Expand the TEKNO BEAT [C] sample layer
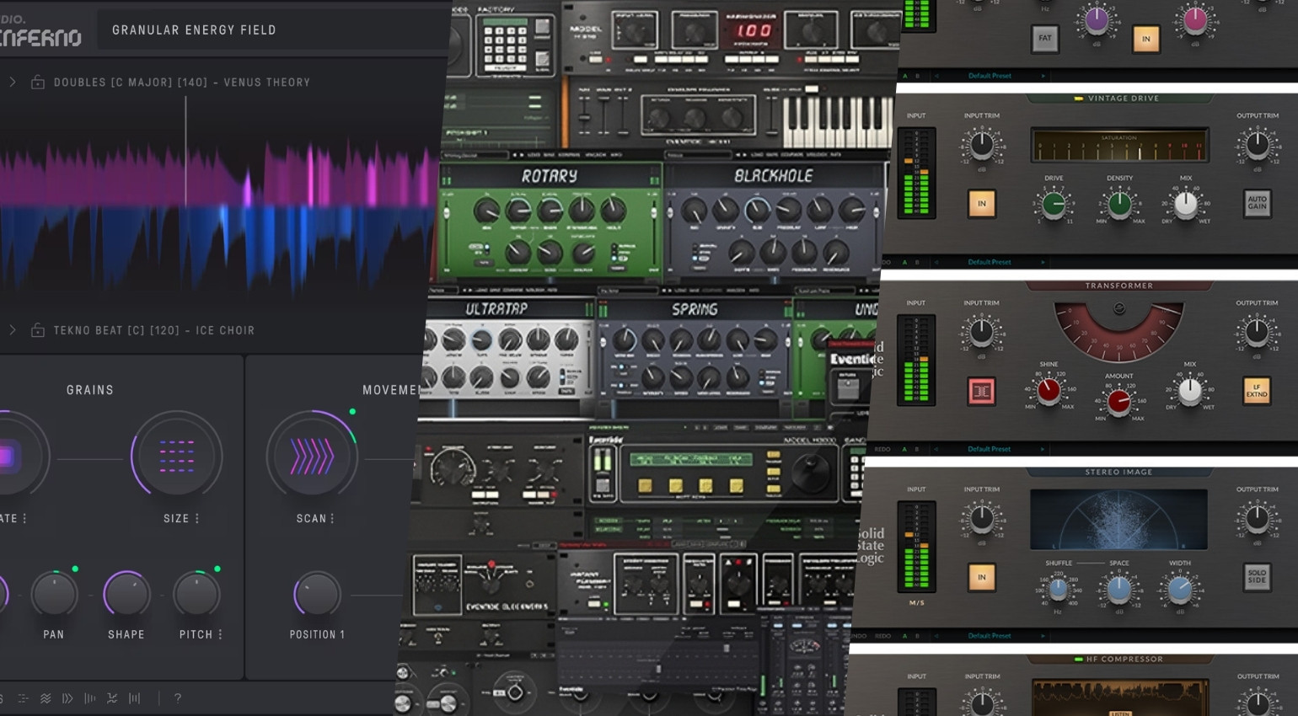Image resolution: width=1298 pixels, height=716 pixels. pyautogui.click(x=12, y=330)
